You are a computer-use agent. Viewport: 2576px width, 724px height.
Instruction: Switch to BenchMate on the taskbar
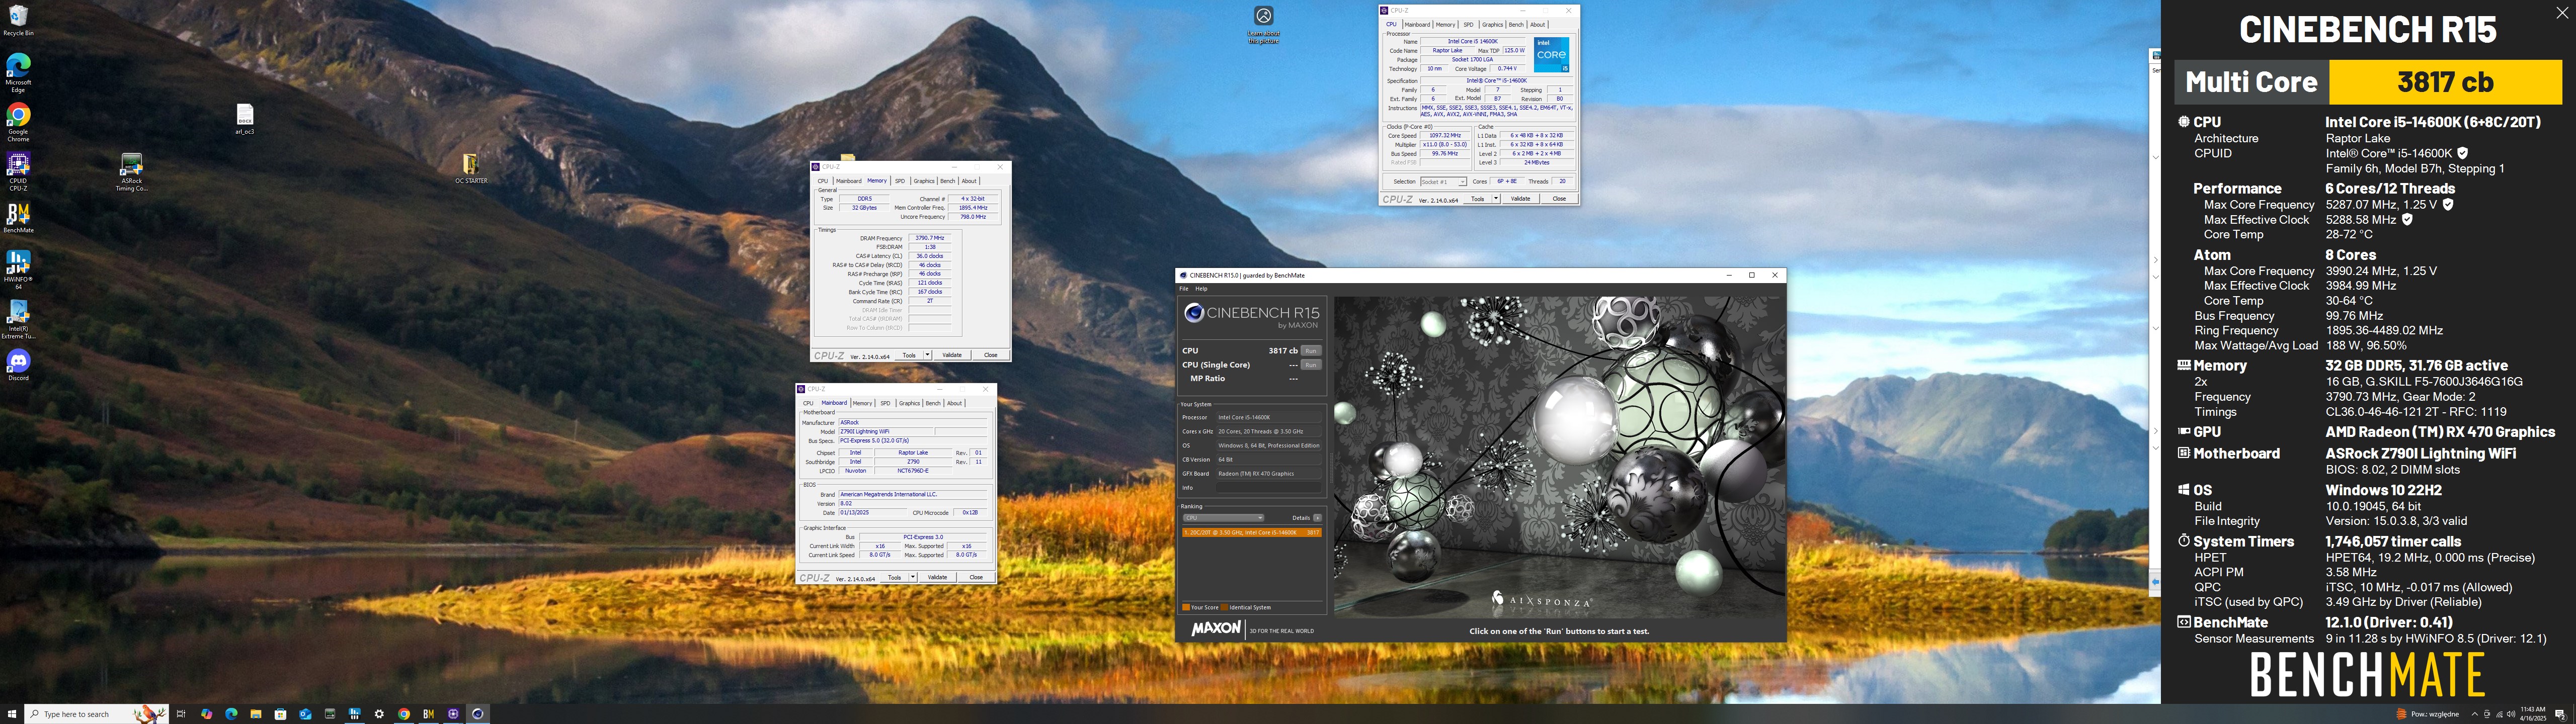(428, 714)
